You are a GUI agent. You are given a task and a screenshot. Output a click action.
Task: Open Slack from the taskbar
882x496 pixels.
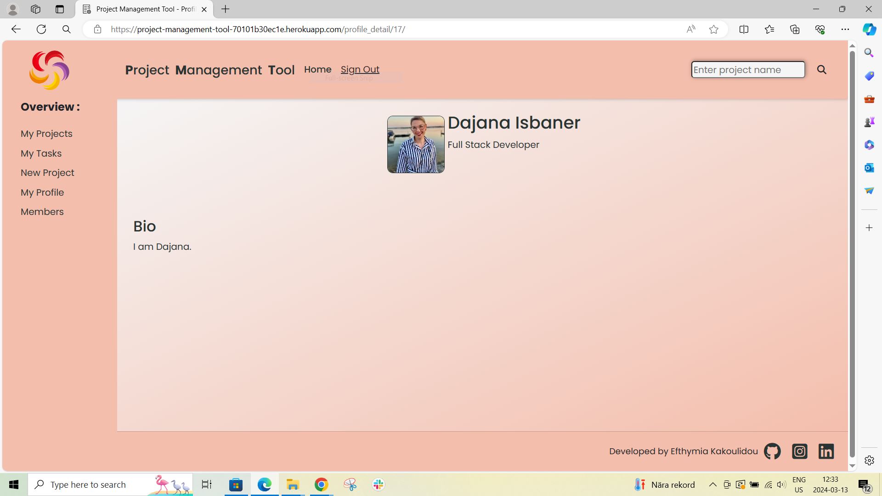378,484
